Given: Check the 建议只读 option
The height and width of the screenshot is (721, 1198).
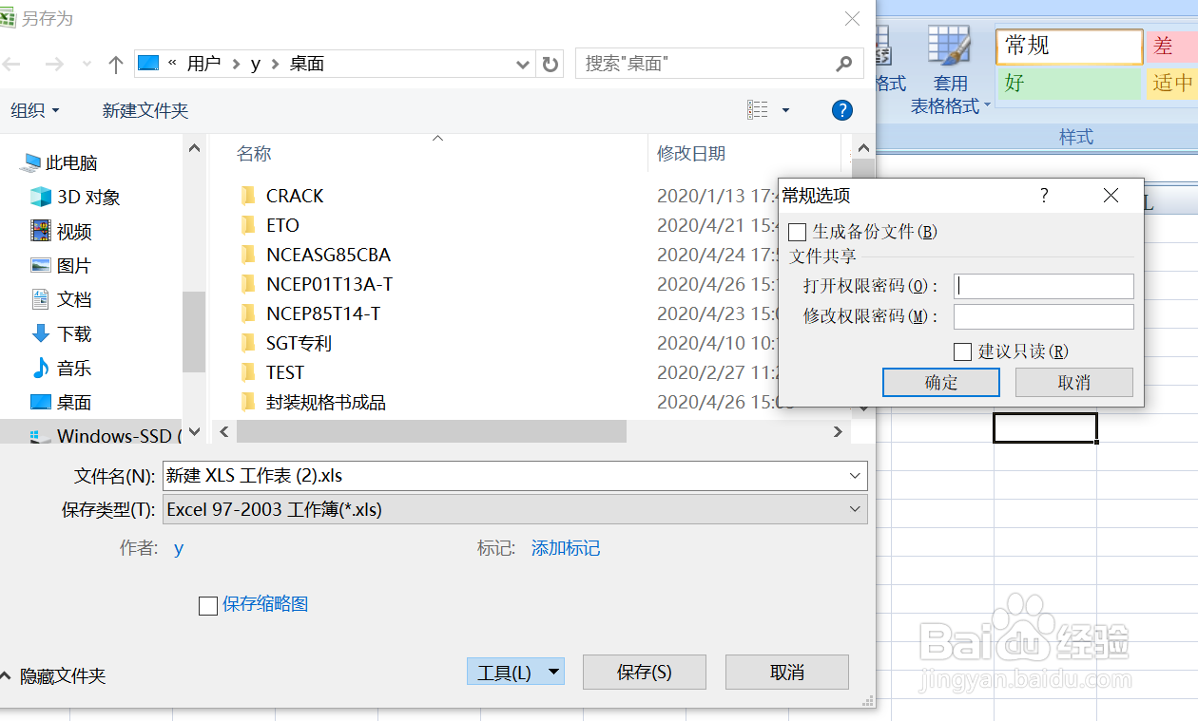Looking at the screenshot, I should pyautogui.click(x=962, y=351).
